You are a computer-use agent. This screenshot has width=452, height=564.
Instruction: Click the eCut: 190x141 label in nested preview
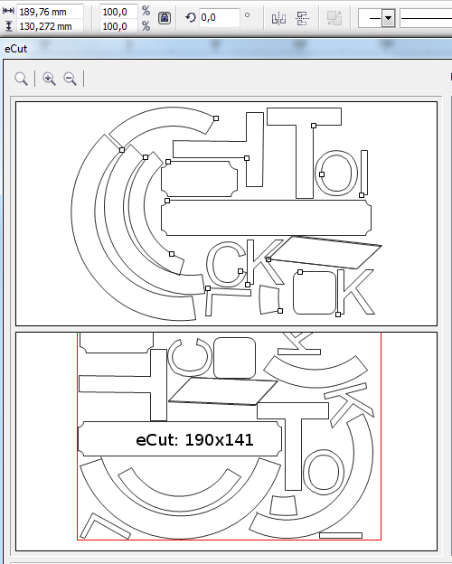194,439
